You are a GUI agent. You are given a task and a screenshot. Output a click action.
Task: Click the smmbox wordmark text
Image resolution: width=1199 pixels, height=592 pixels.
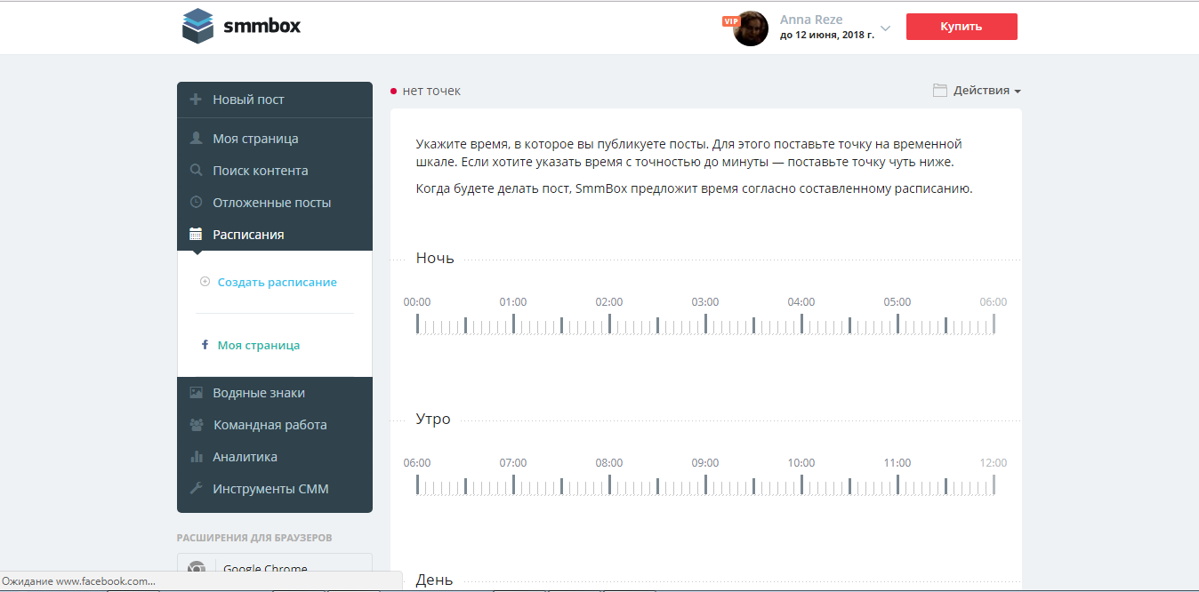click(x=262, y=26)
